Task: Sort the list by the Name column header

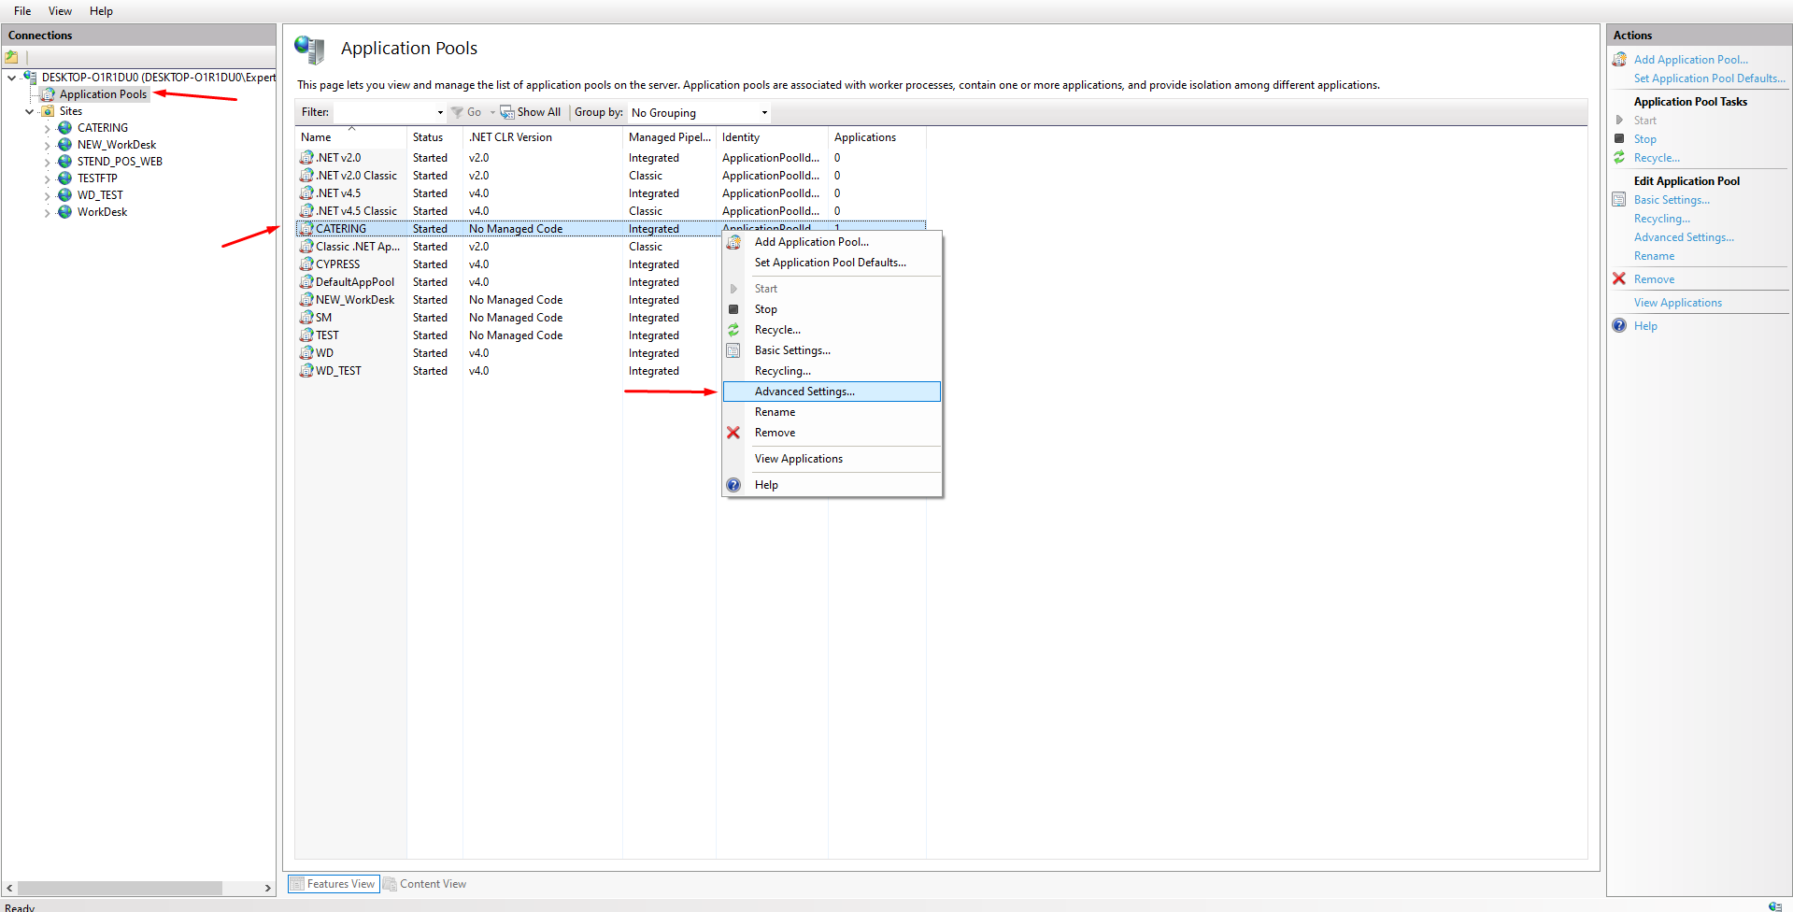Action: 316,137
